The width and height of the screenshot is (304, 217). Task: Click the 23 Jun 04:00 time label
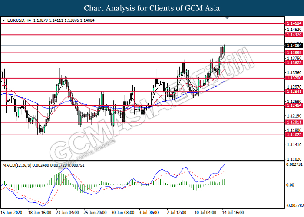pyautogui.click(x=67, y=212)
